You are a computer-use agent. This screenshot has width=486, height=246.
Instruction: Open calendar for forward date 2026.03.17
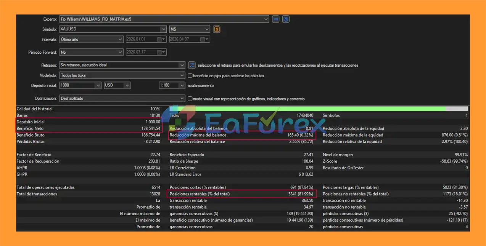click(x=164, y=52)
